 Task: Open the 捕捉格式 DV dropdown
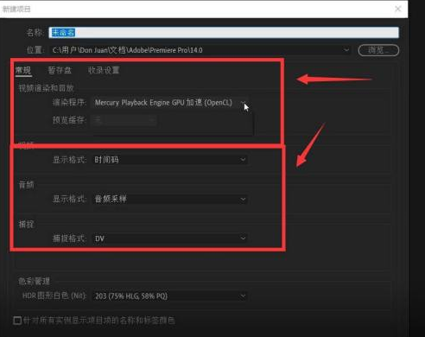pos(170,238)
